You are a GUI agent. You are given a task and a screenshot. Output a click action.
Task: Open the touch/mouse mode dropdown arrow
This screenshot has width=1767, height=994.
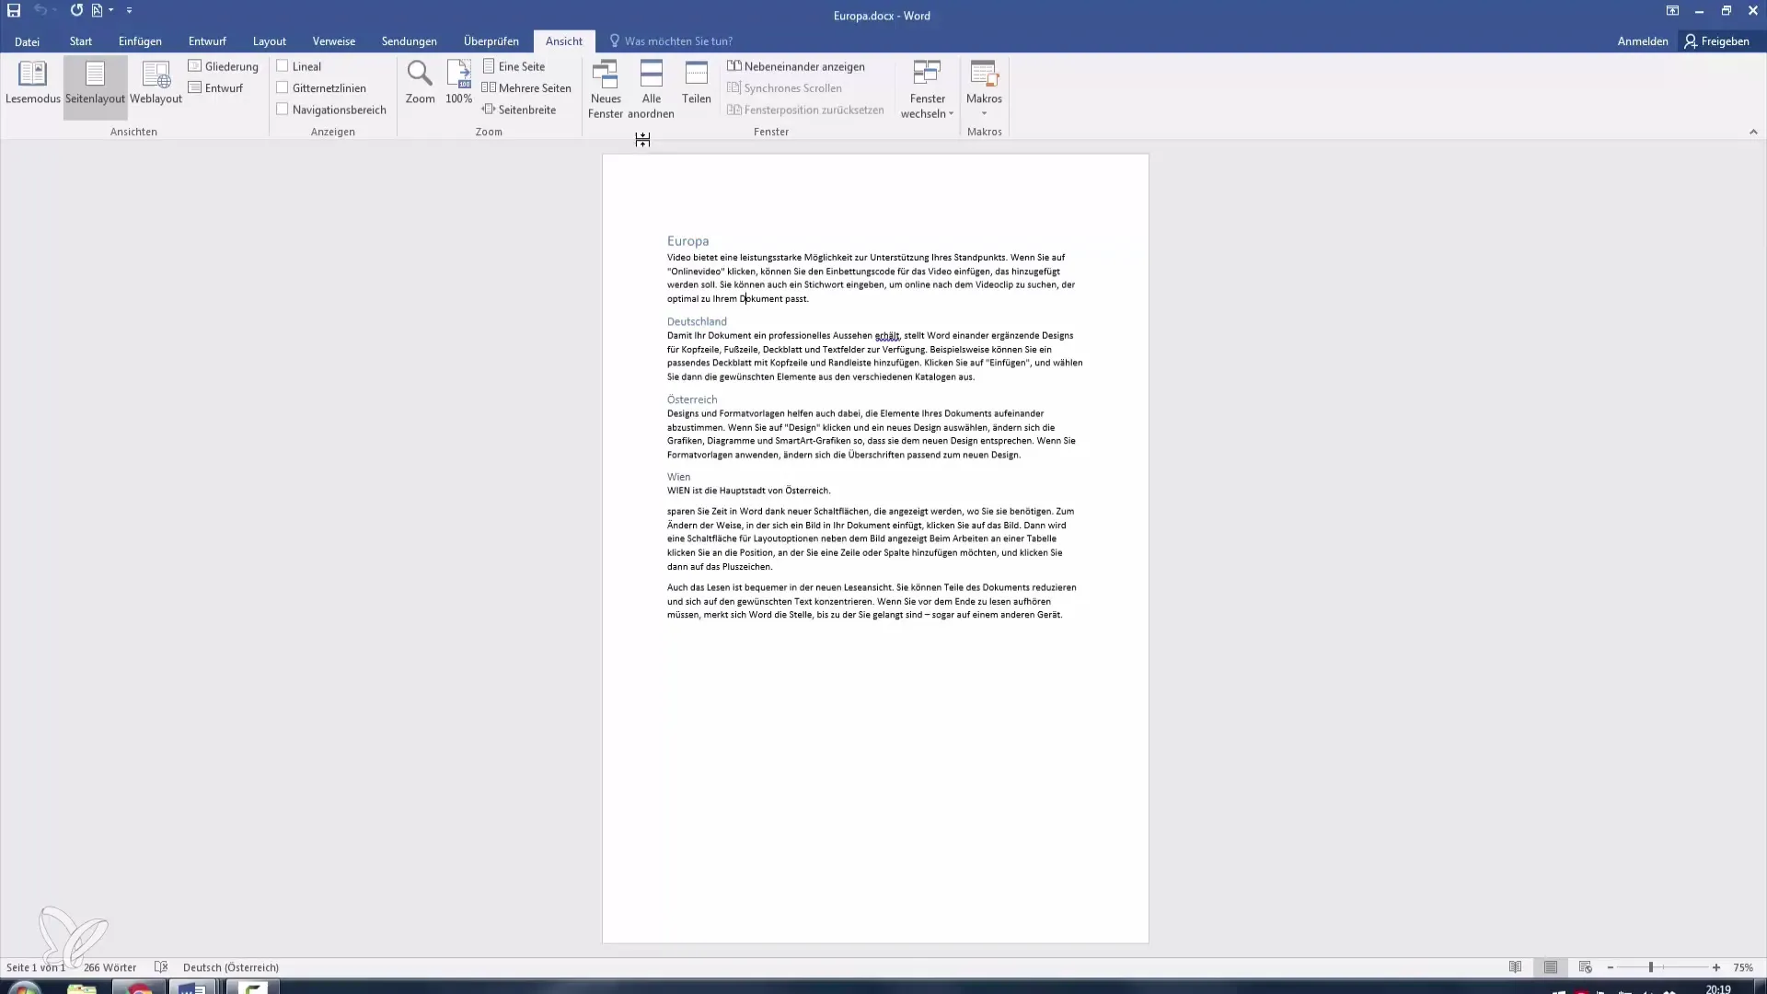[110, 10]
